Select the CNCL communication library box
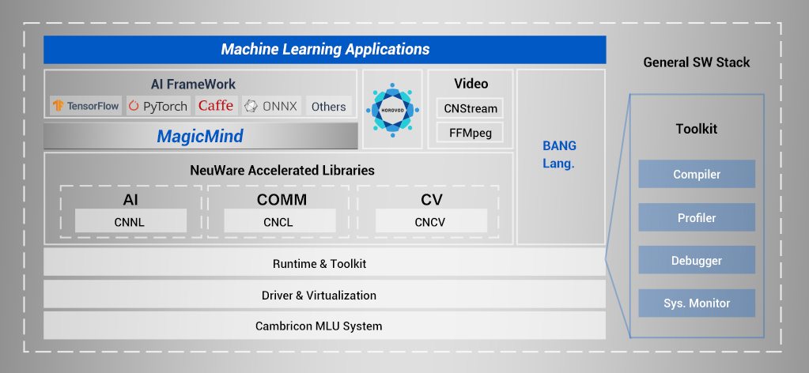The width and height of the screenshot is (809, 373). (279, 221)
